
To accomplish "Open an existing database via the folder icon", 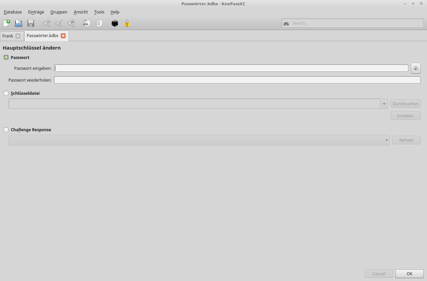I will tap(19, 23).
